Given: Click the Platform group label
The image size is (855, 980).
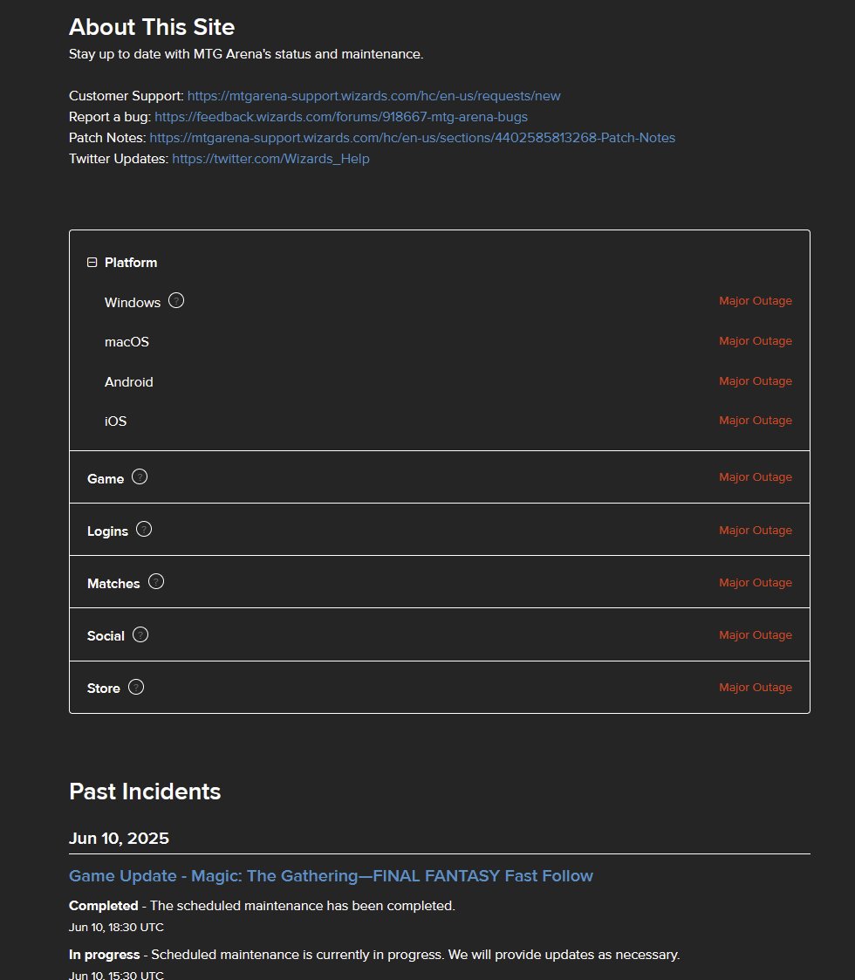Looking at the screenshot, I should tap(131, 263).
